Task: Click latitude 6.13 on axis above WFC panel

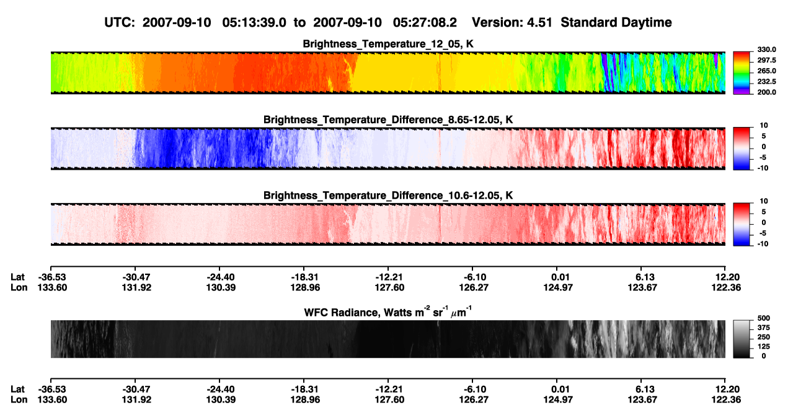Action: (x=643, y=277)
